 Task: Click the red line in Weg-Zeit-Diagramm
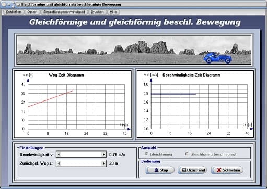tap(51, 98)
